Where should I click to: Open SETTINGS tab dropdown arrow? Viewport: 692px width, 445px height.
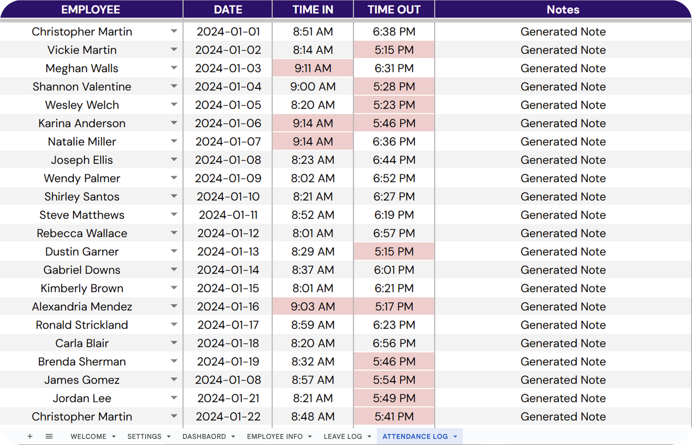pos(169,436)
